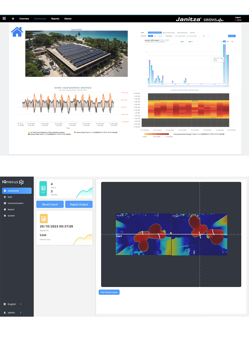Click the Time Range date input field
249x343 pixels.
pyautogui.click(x=186, y=36)
